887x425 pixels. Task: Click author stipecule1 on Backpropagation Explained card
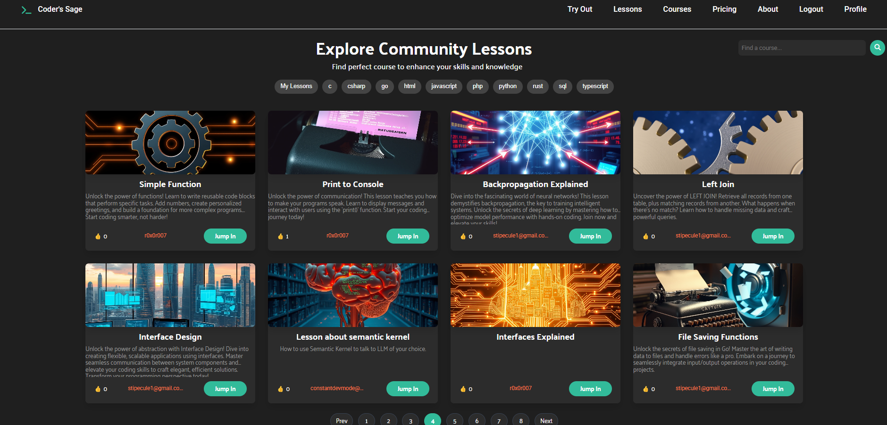(520, 236)
